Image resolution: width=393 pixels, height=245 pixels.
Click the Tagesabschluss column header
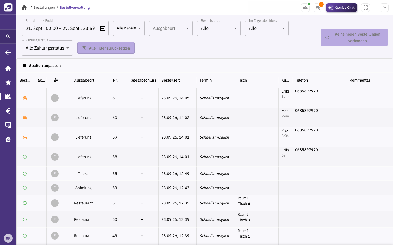pos(143,80)
